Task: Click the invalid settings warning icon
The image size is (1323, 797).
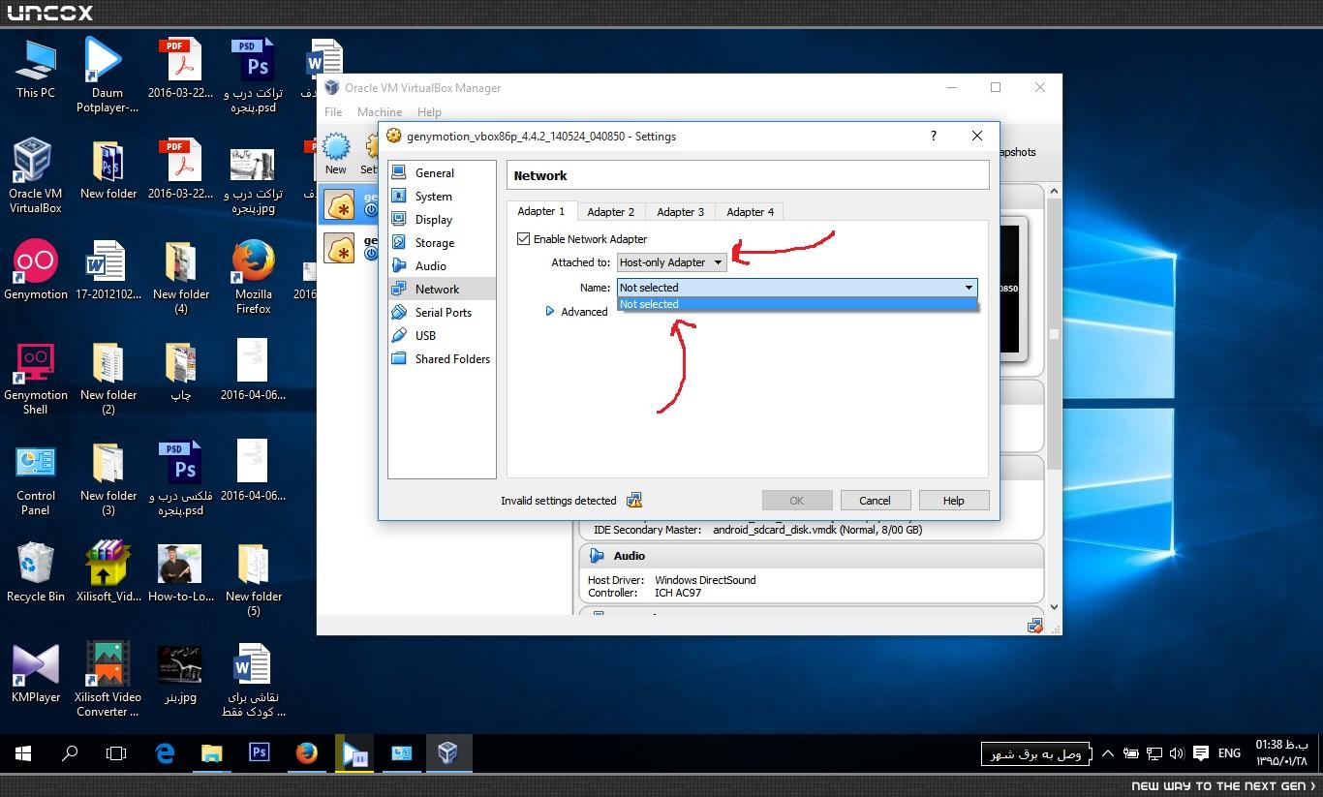Action: (x=634, y=501)
